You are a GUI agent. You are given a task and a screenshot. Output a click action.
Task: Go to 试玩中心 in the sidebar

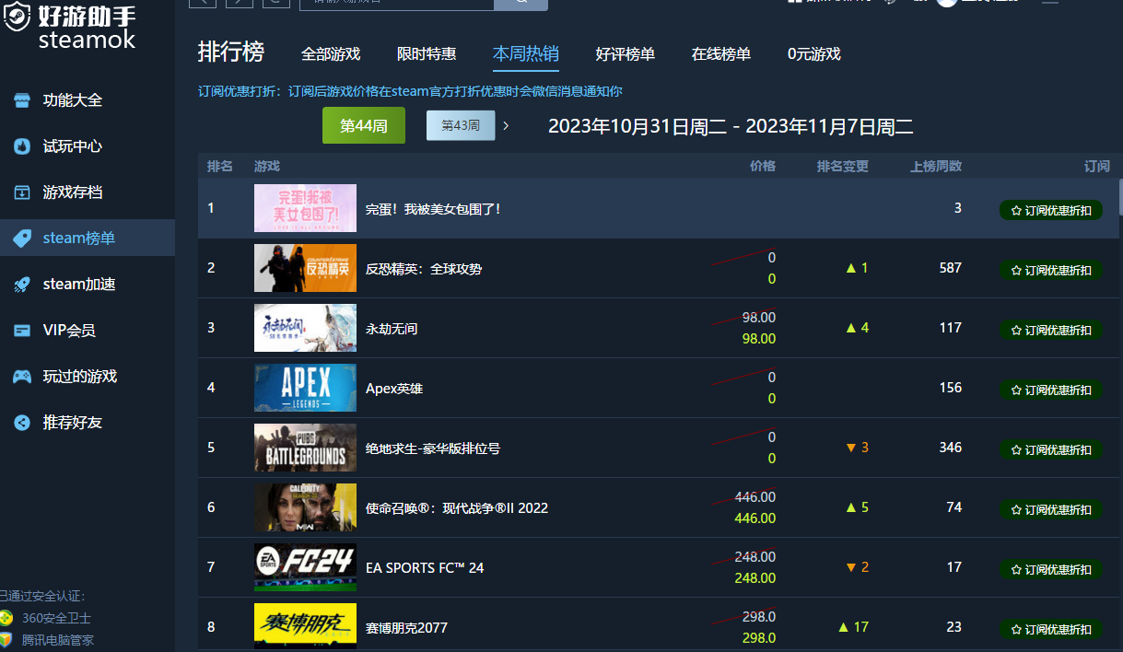(72, 146)
